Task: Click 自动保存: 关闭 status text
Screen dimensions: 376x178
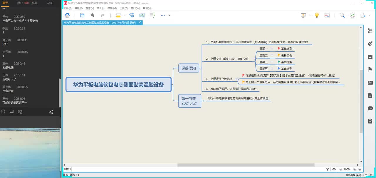Action: click(353, 175)
